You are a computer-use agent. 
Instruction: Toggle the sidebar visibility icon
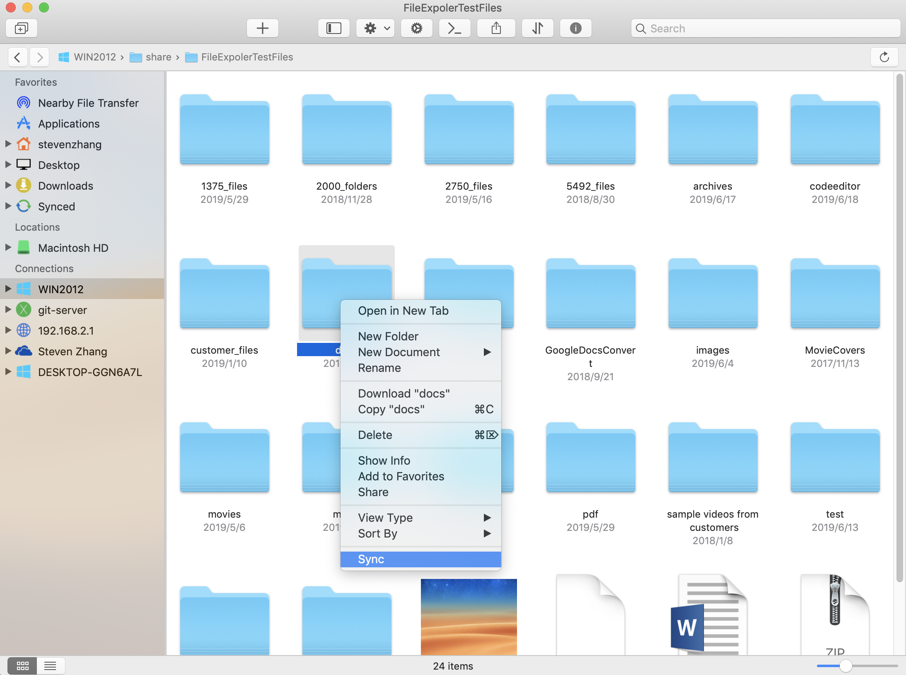pos(333,28)
